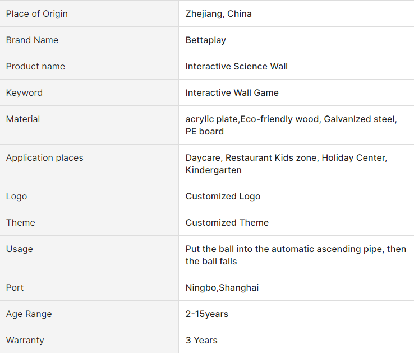This screenshot has width=414, height=354.
Task: Click the Customized Theme value
Action: click(227, 223)
